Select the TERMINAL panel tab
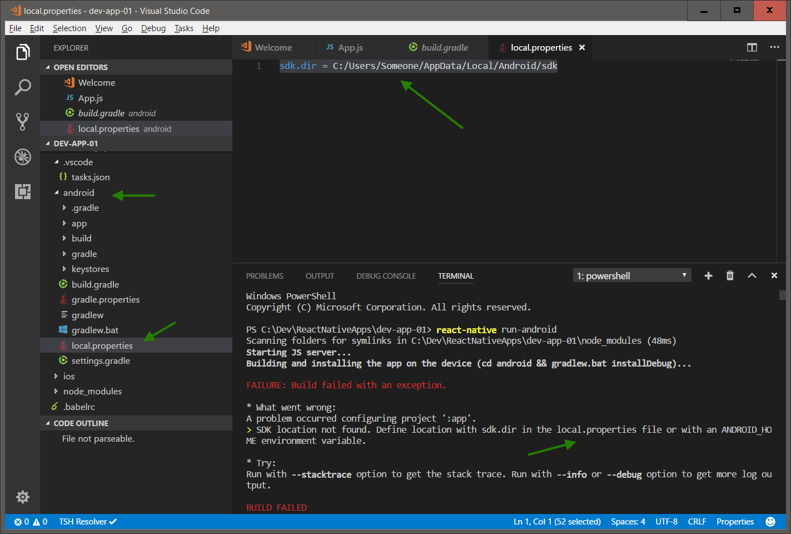791x534 pixels. pos(456,276)
